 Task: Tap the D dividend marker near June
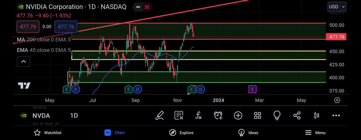pyautogui.click(x=76, y=89)
